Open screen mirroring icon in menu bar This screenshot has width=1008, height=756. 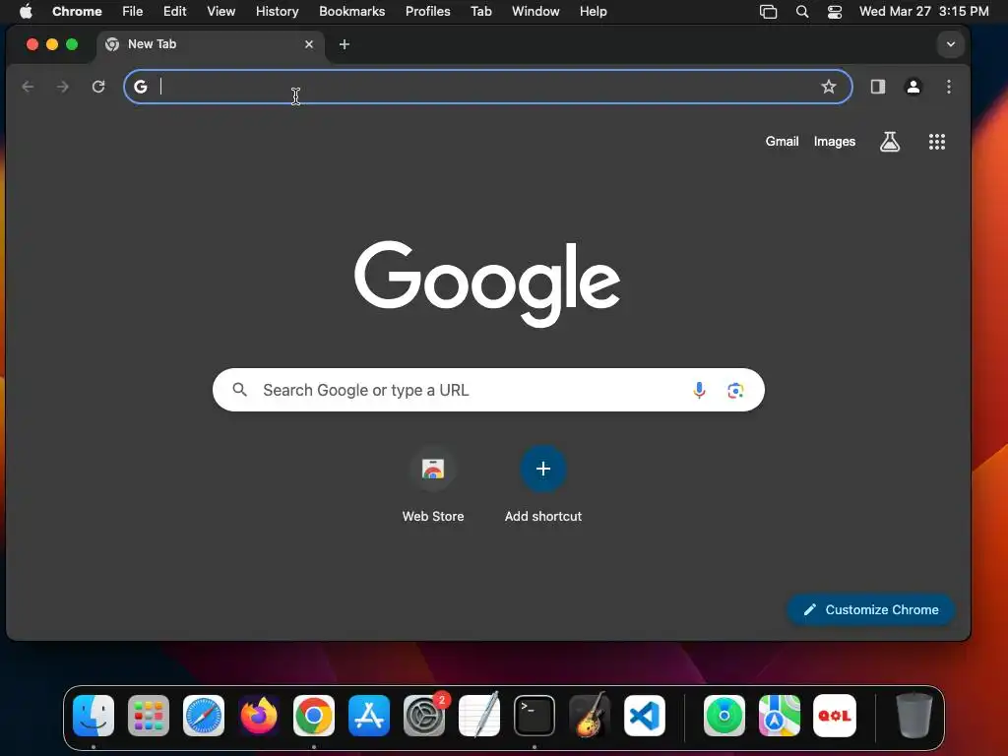coord(768,12)
